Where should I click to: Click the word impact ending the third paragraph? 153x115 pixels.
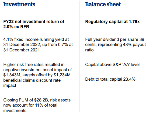(x=10, y=86)
